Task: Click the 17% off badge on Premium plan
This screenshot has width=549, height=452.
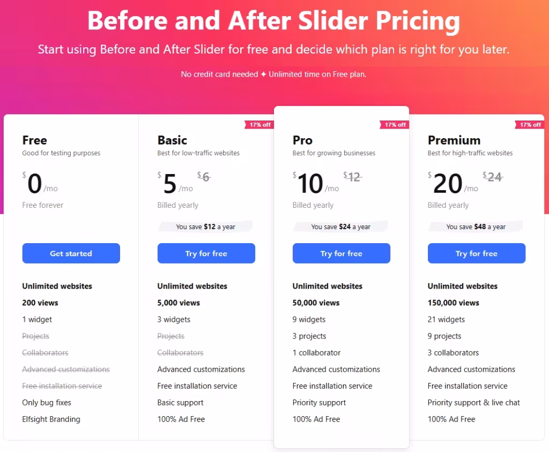Action: [x=530, y=124]
